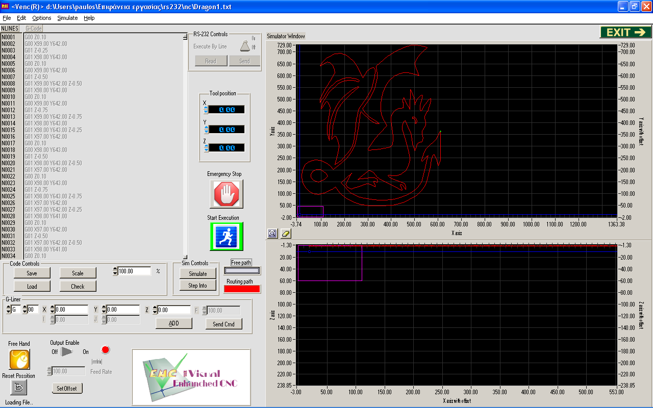Click the Start Execution running man icon
This screenshot has width=653, height=408.
click(226, 237)
